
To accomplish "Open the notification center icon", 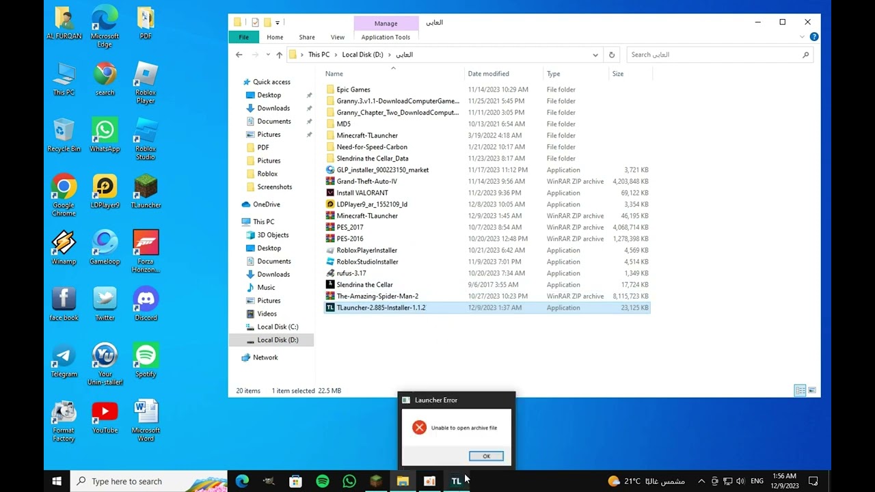I will [813, 481].
